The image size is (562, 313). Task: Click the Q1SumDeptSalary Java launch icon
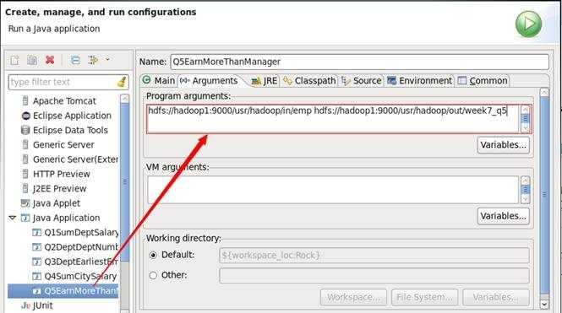pyautogui.click(x=37, y=233)
